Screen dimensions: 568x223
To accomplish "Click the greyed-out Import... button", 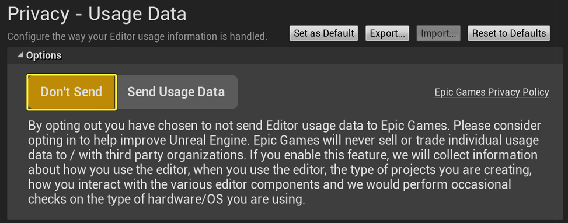I will [438, 33].
